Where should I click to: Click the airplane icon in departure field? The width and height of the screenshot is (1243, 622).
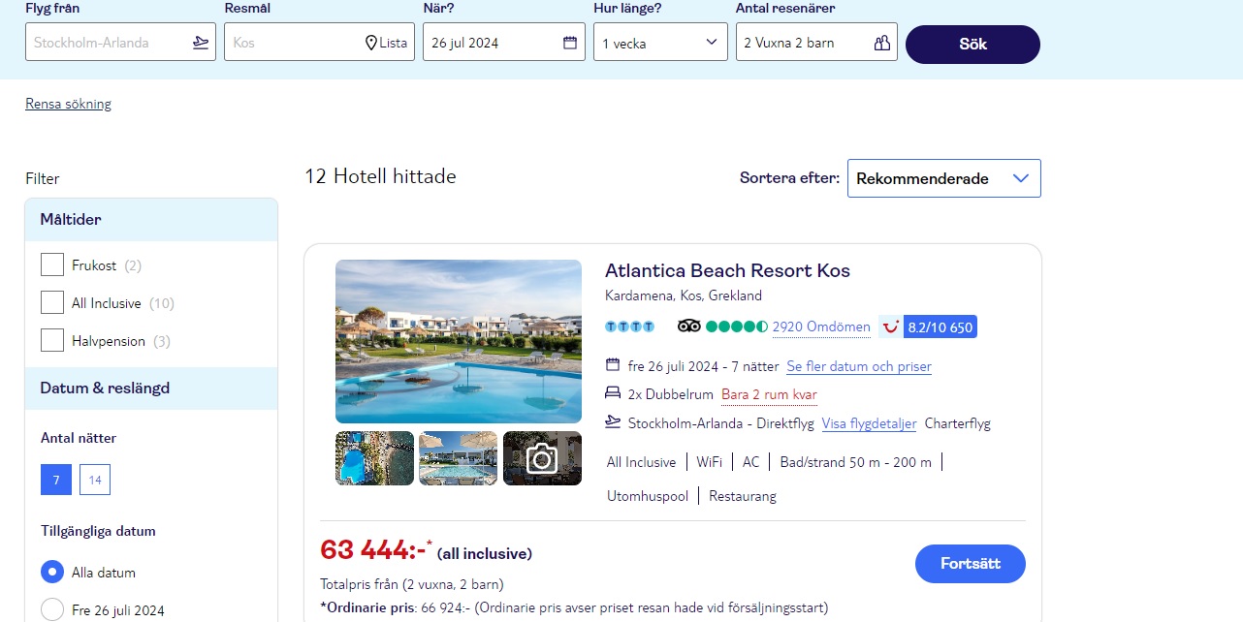pyautogui.click(x=201, y=43)
